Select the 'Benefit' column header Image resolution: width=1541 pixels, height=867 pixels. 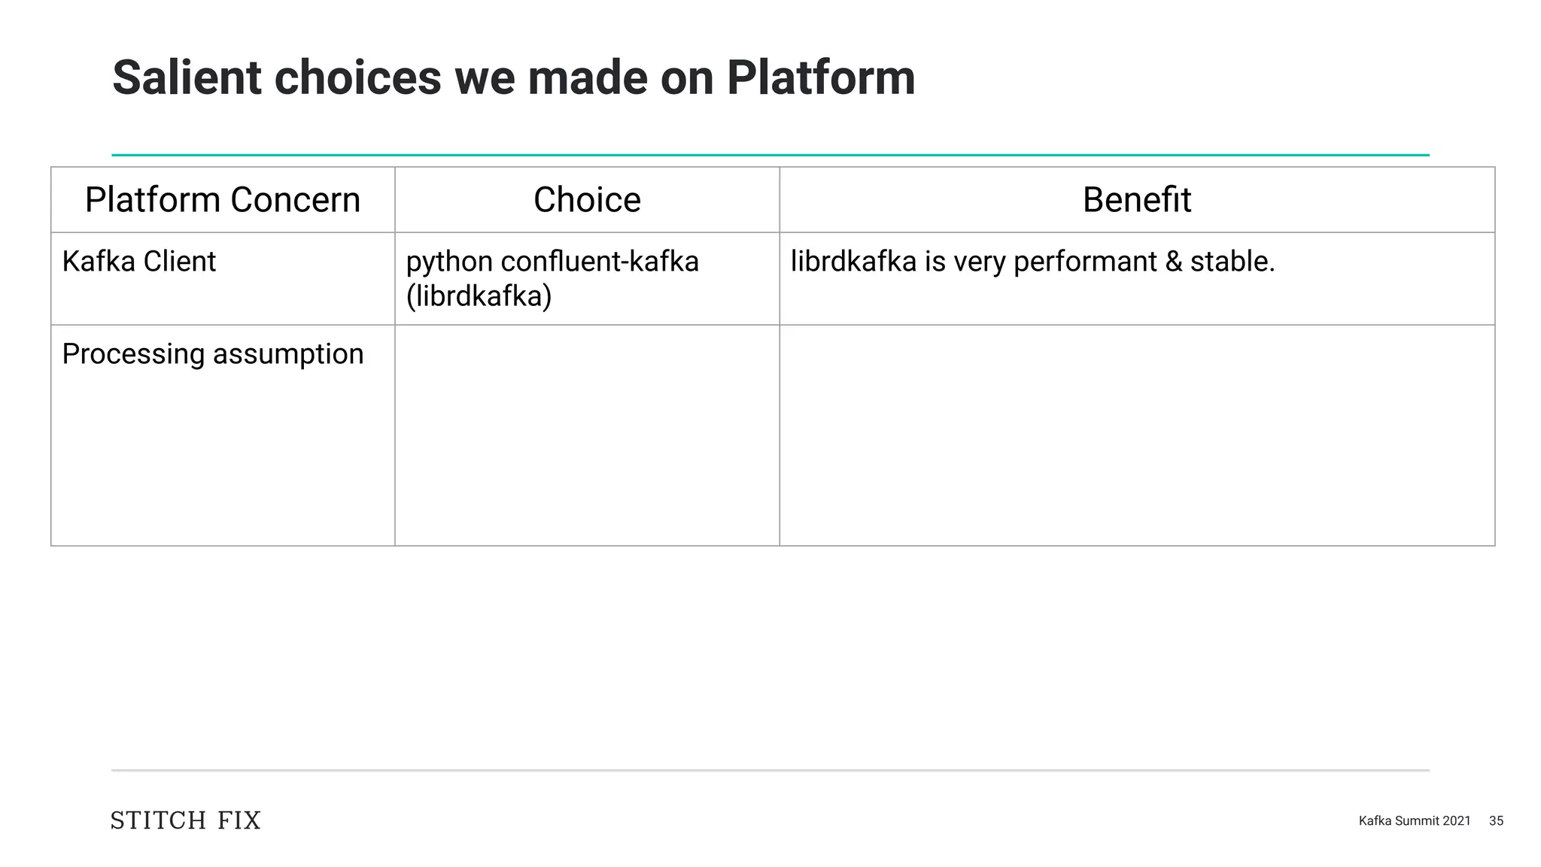pos(1136,200)
